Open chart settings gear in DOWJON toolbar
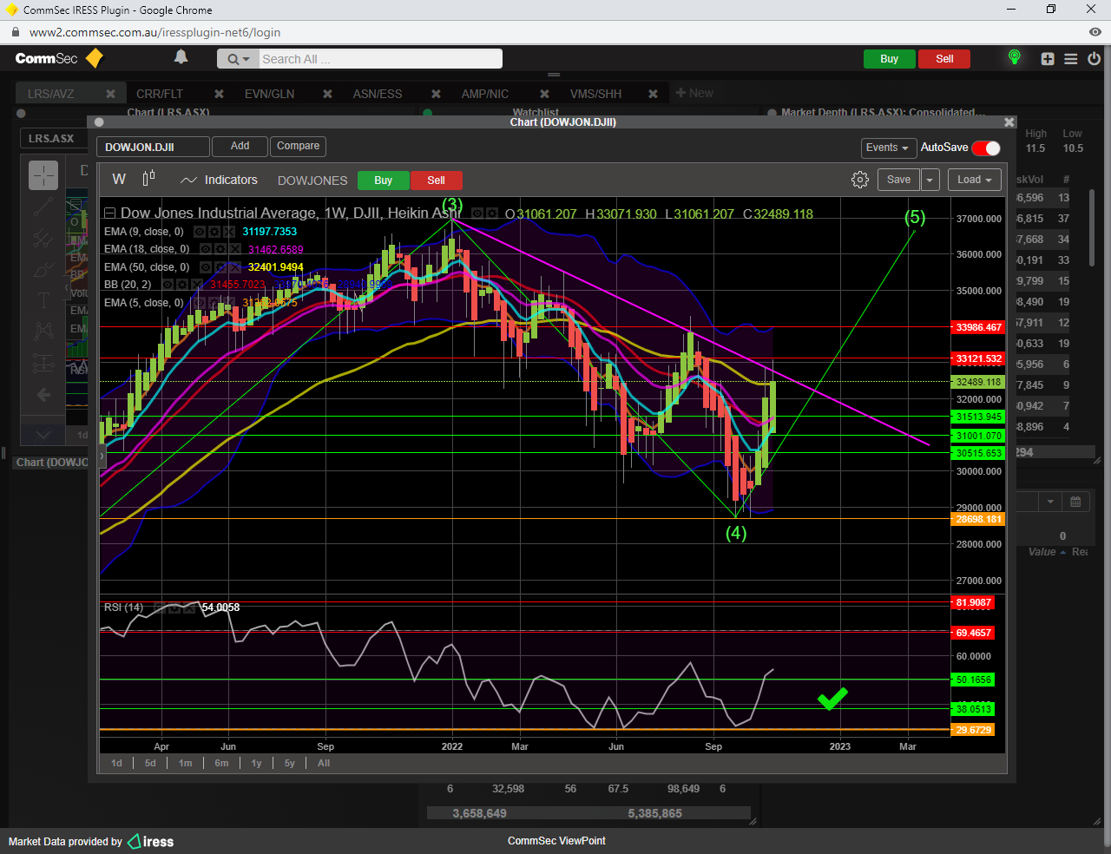Screen dimensions: 1111x854 [860, 180]
